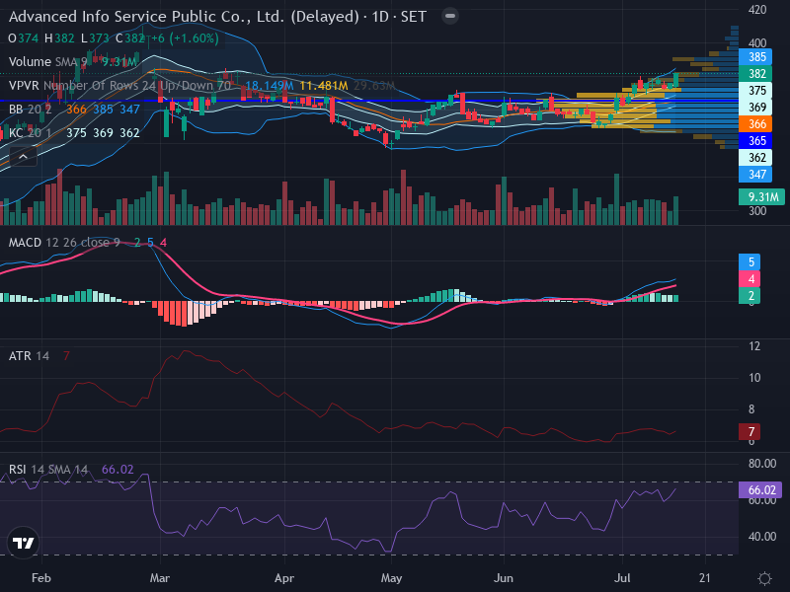Screen dimensions: 790x592
Task: Click the 420 price scale value
Action: tap(757, 10)
